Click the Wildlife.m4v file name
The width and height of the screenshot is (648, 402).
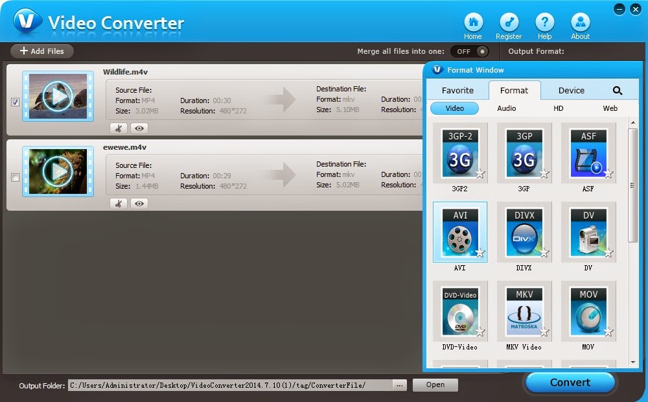point(125,72)
